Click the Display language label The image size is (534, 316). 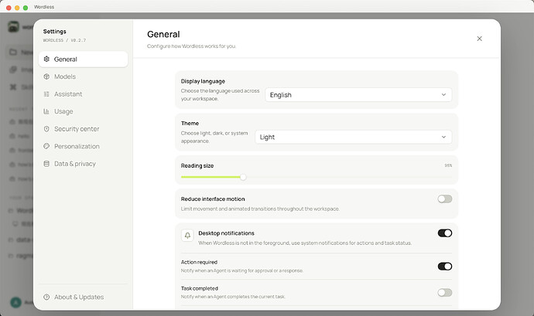coord(203,81)
